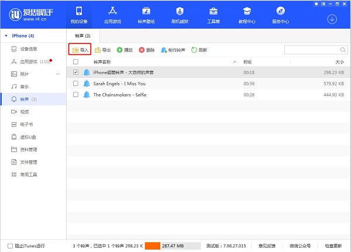This screenshot has width=351, height=252.
Task: Expand the 照片 (Photos) sidebar chevron
Action: coord(57,74)
